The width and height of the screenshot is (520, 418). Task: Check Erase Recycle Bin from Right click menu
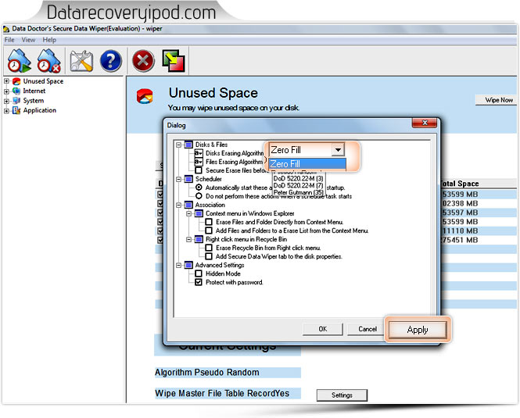click(x=209, y=248)
